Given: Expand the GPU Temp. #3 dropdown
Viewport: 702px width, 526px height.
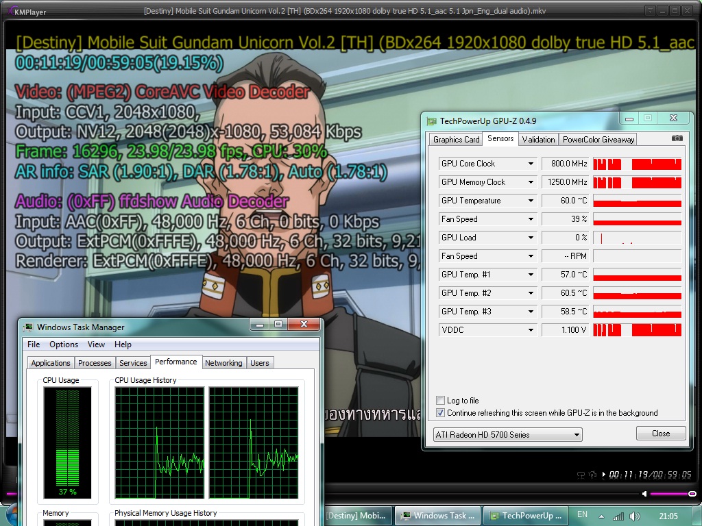Looking at the screenshot, I should tap(531, 312).
